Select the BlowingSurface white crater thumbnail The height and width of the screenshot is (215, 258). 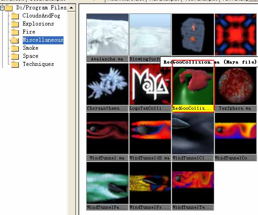point(150,34)
